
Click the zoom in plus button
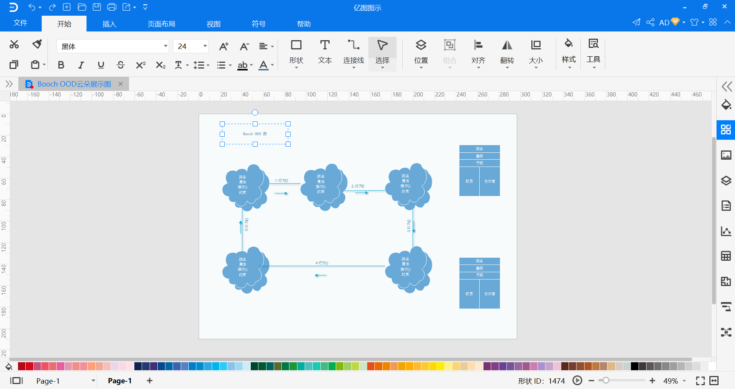(652, 381)
